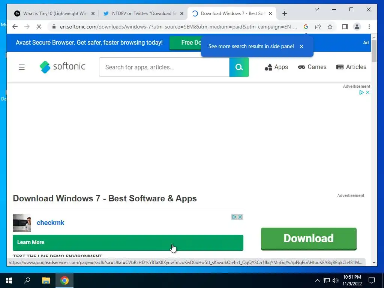Open the Softonic hamburger menu

pos(22,67)
